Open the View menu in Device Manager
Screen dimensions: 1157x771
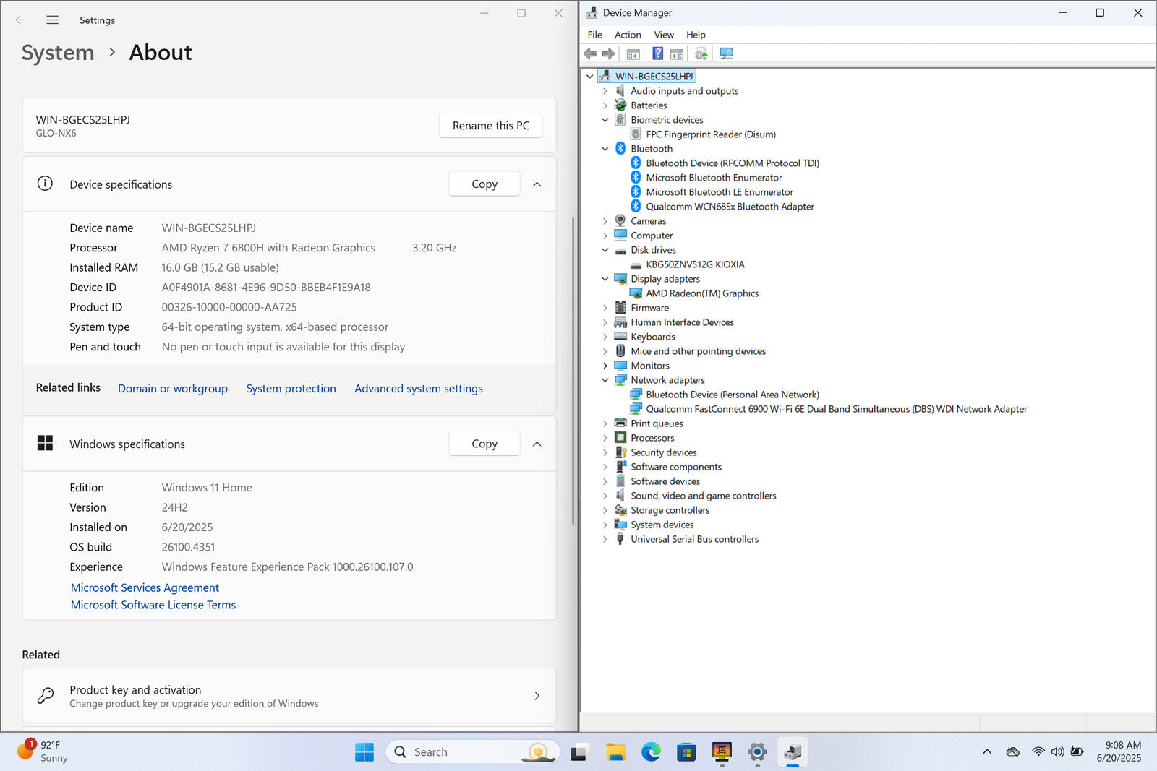coord(663,35)
